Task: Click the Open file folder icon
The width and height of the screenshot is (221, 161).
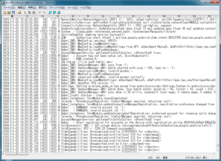Action: [9, 13]
